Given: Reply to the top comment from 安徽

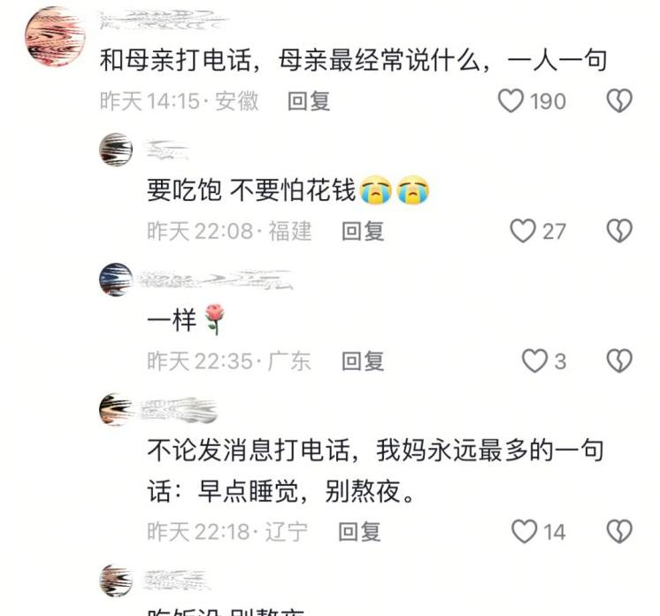Looking at the screenshot, I should point(309,102).
